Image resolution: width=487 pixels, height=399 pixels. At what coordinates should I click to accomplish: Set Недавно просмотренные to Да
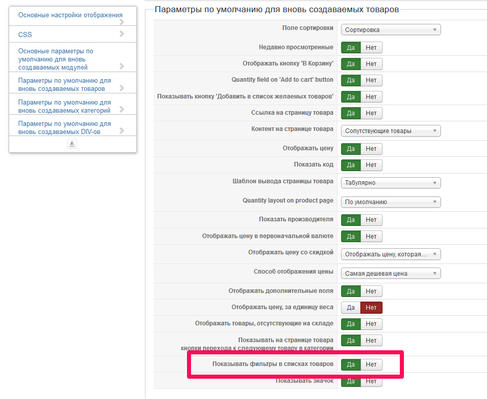click(351, 48)
